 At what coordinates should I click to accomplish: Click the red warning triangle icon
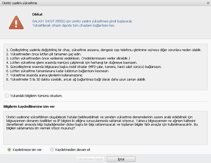pyautogui.click(x=16, y=23)
